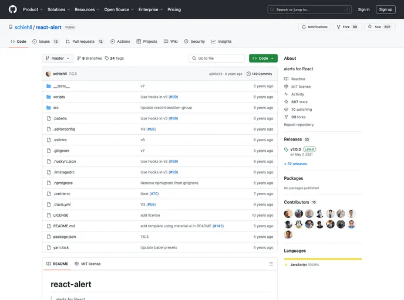Open the src folder
Screen dimensions: 404x300
tap(56, 108)
